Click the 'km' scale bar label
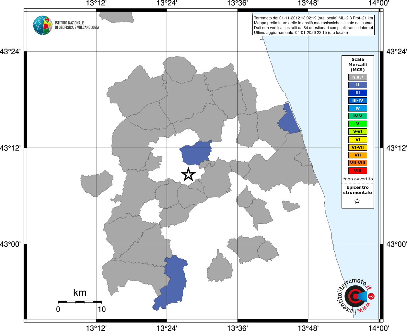 coord(80,293)
